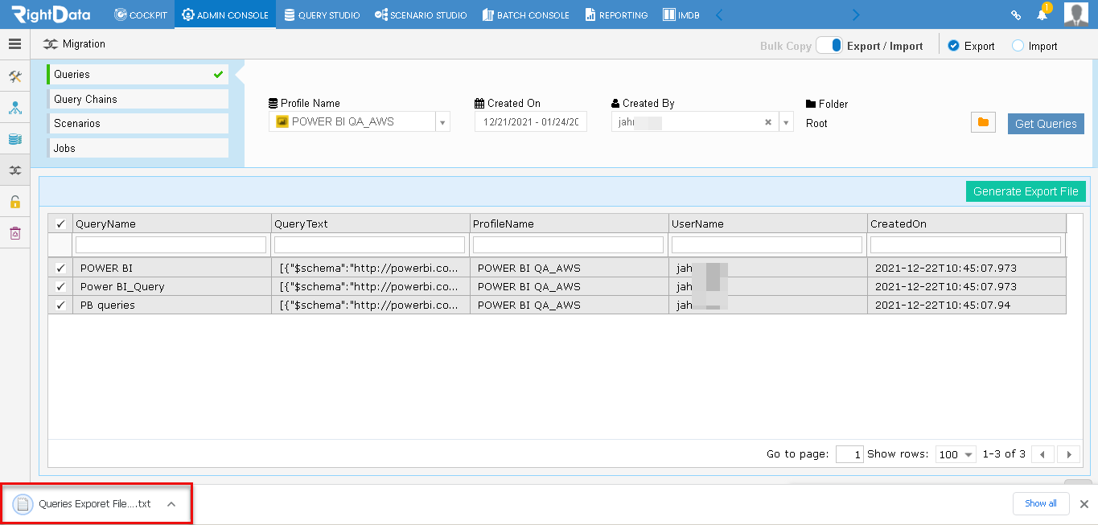
Task: Select the Import radio button
Action: click(1018, 46)
